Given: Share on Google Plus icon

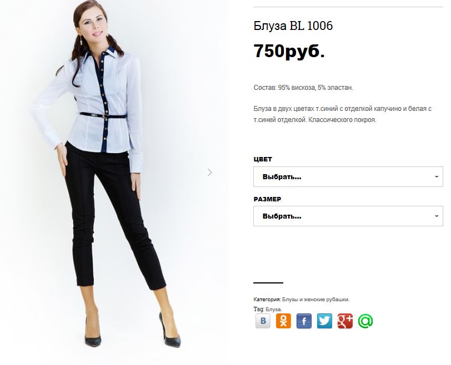Looking at the screenshot, I should (x=345, y=321).
